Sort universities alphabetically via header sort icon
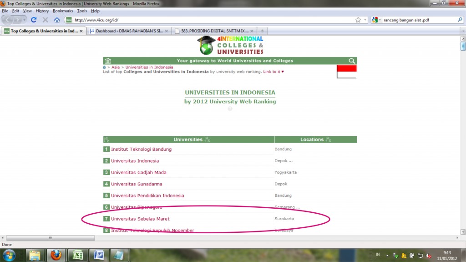The height and width of the screenshot is (262, 466). (207, 139)
